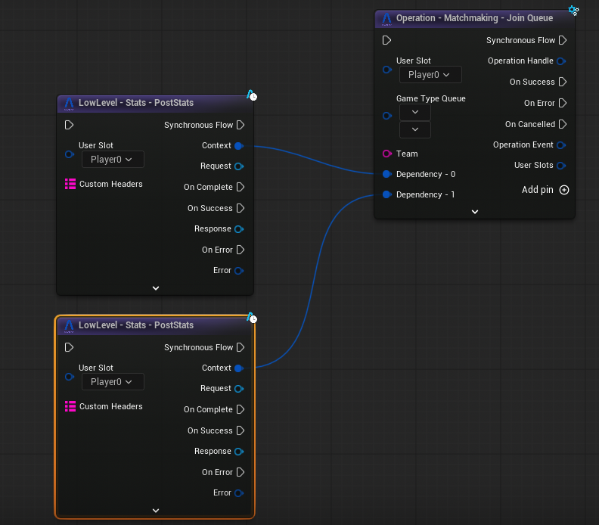
Task: Click Context output pin wired to Dependency - 0
Action: [x=239, y=145]
